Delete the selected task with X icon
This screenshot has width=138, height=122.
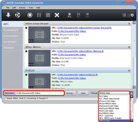point(57,15)
